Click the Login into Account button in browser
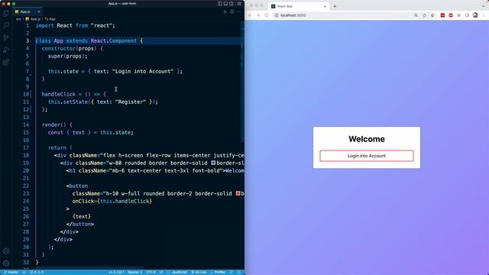The width and height of the screenshot is (489, 275). pos(367,156)
